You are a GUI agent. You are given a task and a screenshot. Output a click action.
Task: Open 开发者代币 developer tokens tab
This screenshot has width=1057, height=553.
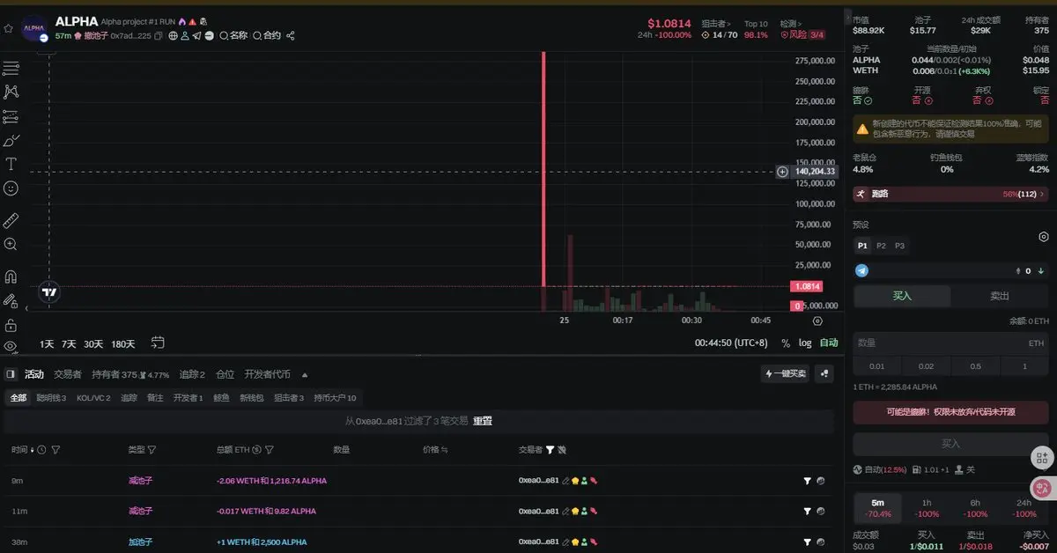tap(267, 374)
